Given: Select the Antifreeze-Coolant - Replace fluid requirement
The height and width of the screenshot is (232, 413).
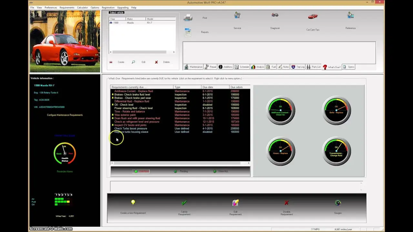Looking at the screenshot, I should 180,91.
